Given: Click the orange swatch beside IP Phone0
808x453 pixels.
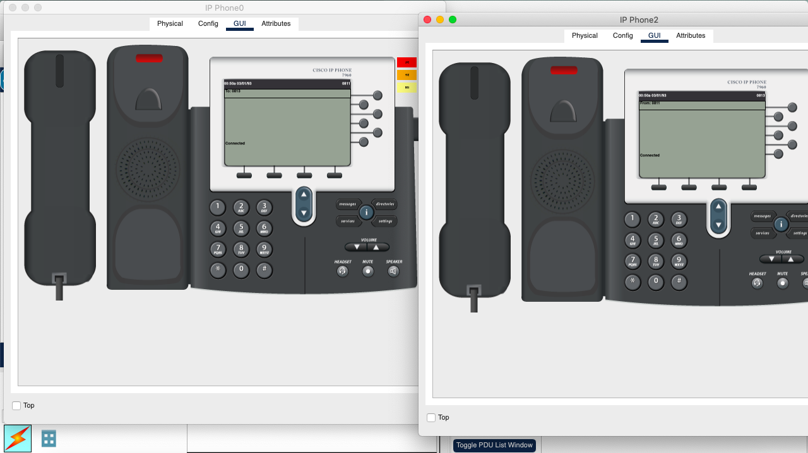Looking at the screenshot, I should (407, 75).
